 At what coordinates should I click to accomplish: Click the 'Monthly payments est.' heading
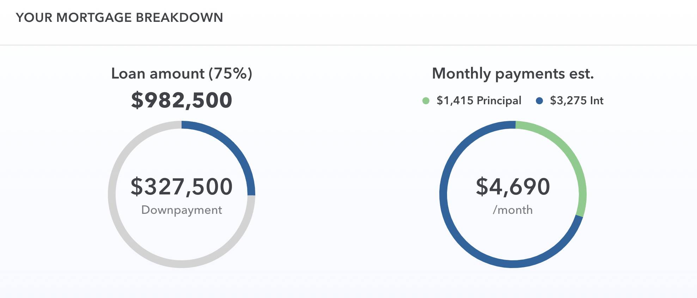pyautogui.click(x=513, y=74)
